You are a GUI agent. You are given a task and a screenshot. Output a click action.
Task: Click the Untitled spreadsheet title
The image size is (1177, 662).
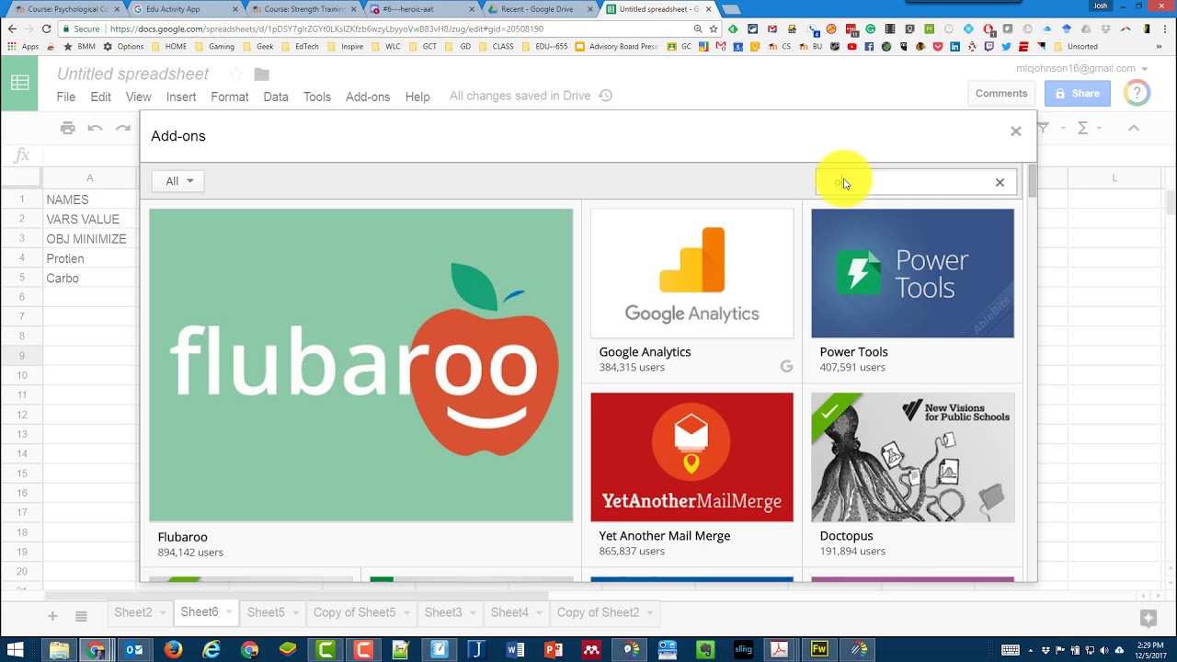click(x=133, y=74)
